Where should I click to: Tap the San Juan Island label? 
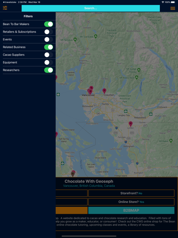91,165
